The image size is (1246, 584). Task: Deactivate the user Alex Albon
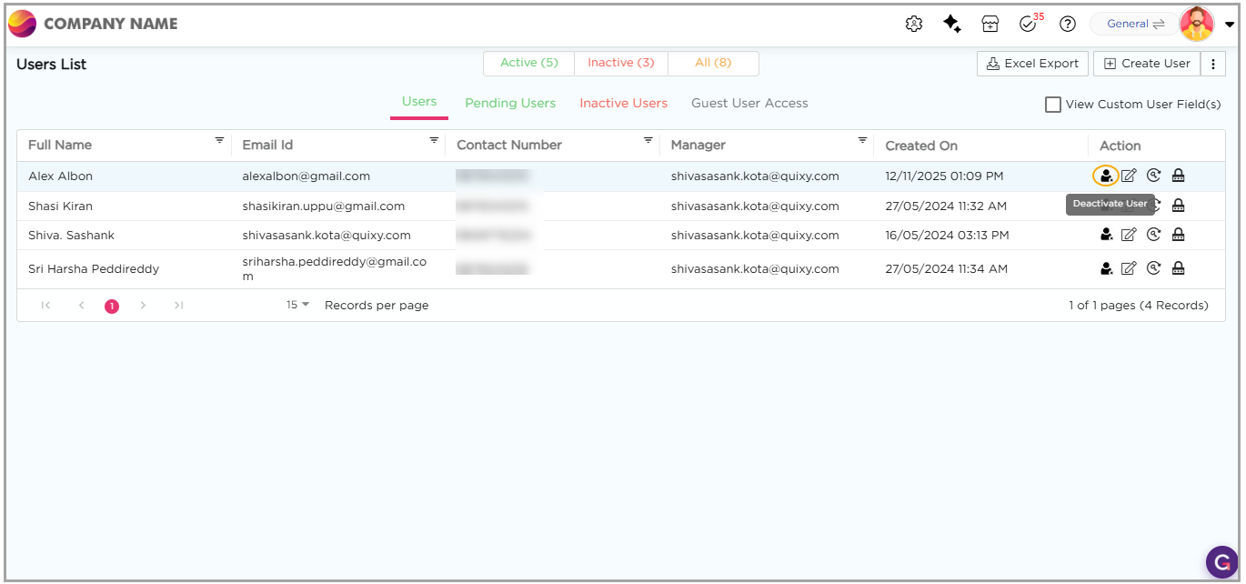pos(1105,176)
